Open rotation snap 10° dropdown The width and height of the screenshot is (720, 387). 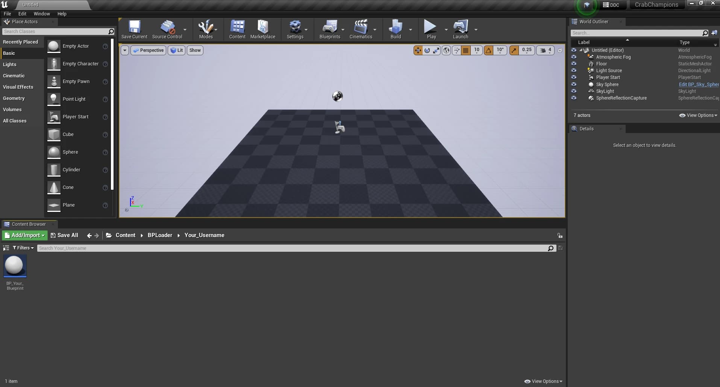click(500, 50)
